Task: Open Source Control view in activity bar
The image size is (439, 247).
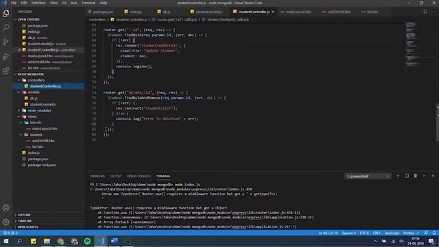Action: pos(5,42)
